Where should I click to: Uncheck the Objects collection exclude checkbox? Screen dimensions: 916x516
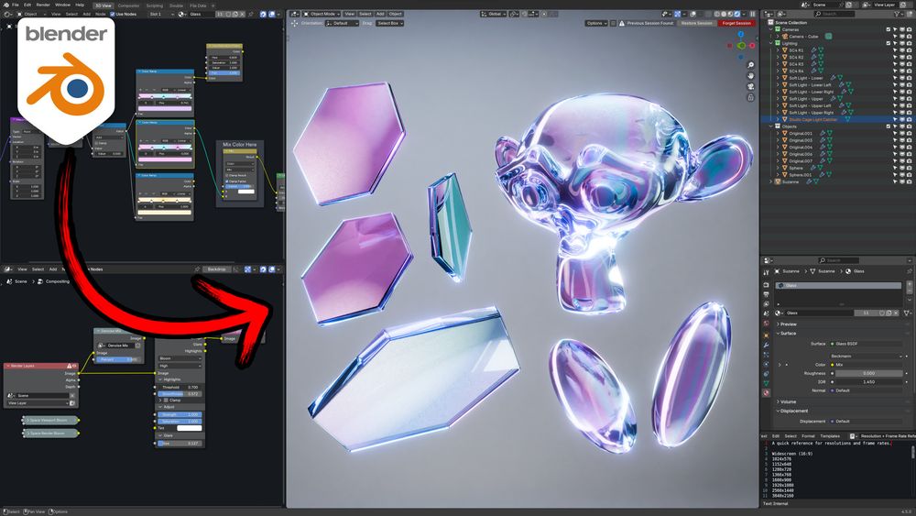(x=888, y=126)
